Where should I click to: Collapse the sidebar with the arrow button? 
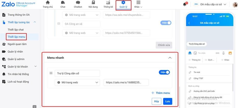35,107
